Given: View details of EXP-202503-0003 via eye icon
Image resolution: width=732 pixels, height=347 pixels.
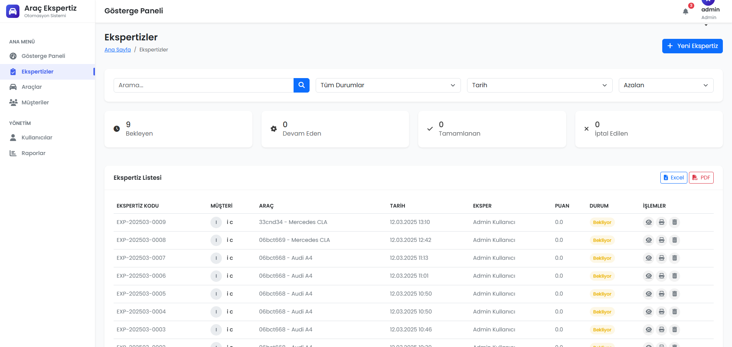Looking at the screenshot, I should coord(649,330).
